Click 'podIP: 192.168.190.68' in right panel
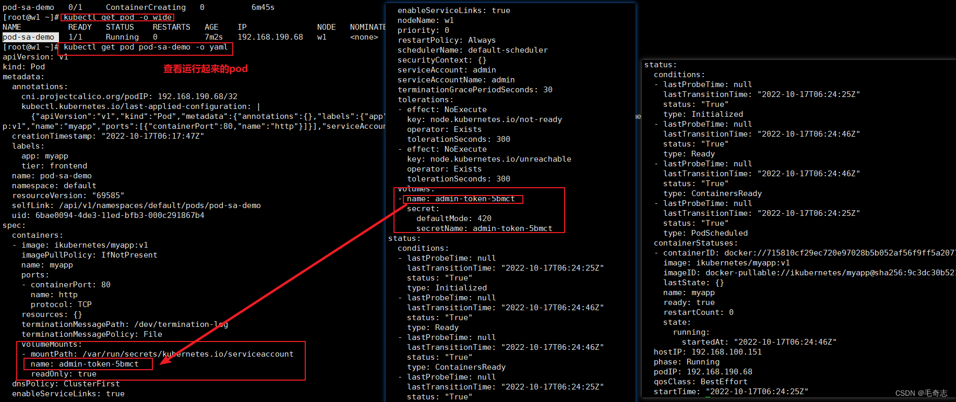The width and height of the screenshot is (956, 402). 703,372
